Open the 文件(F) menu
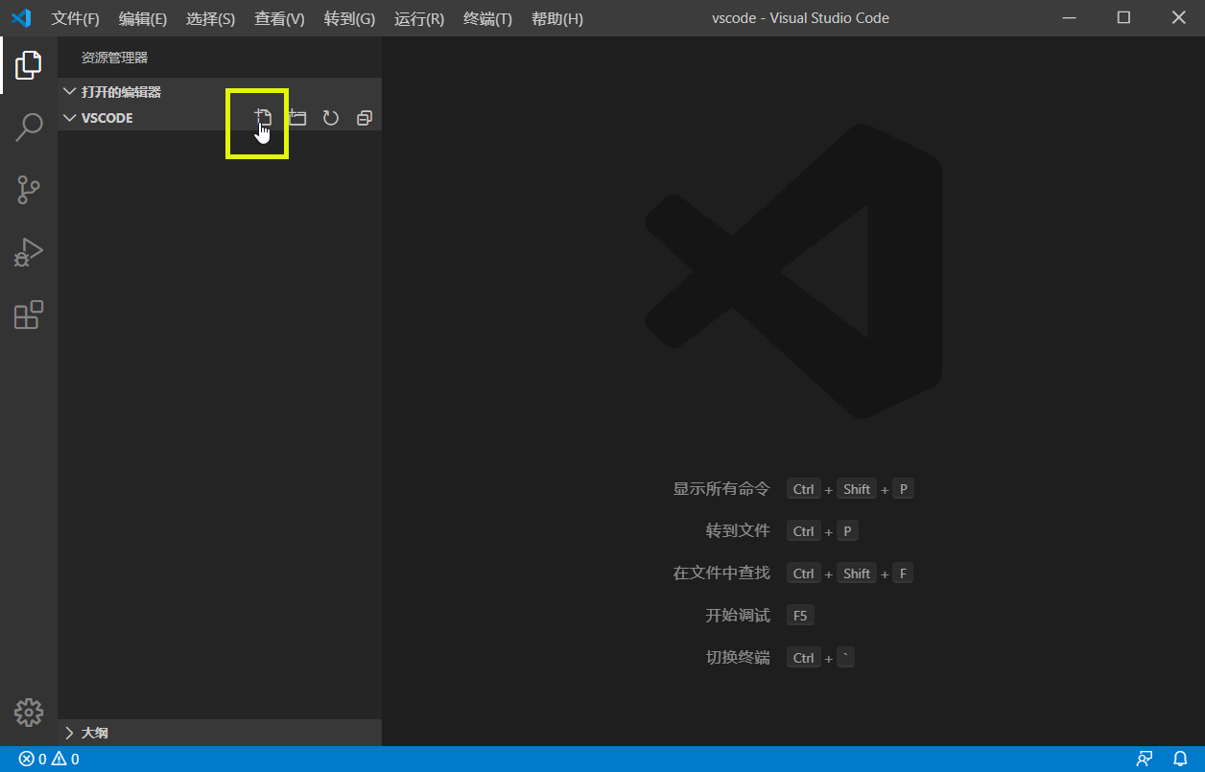Screen dimensions: 1205x772 tap(76, 18)
